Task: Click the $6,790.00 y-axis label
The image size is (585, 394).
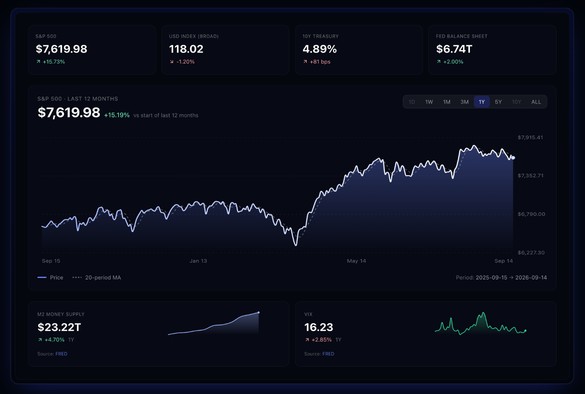Action: [x=532, y=214]
